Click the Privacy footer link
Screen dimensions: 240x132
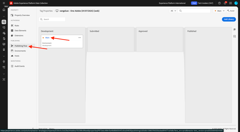52,129
